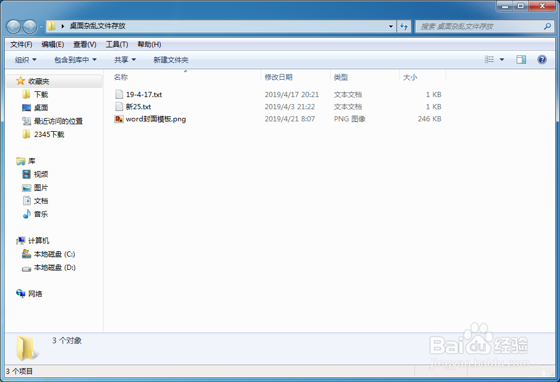
Task: Expand the address bar history dropdown
Action: click(391, 27)
